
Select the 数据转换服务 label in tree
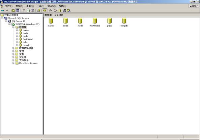click(26, 48)
